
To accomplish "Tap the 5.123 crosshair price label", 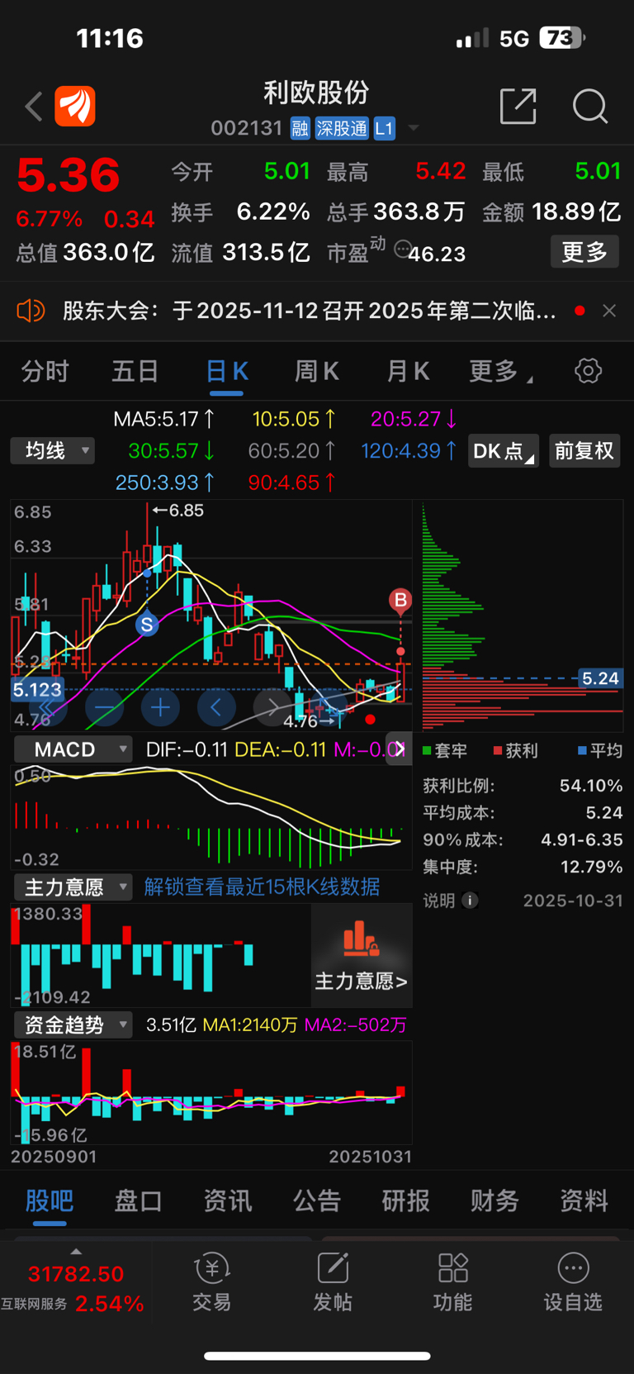I will (x=38, y=690).
